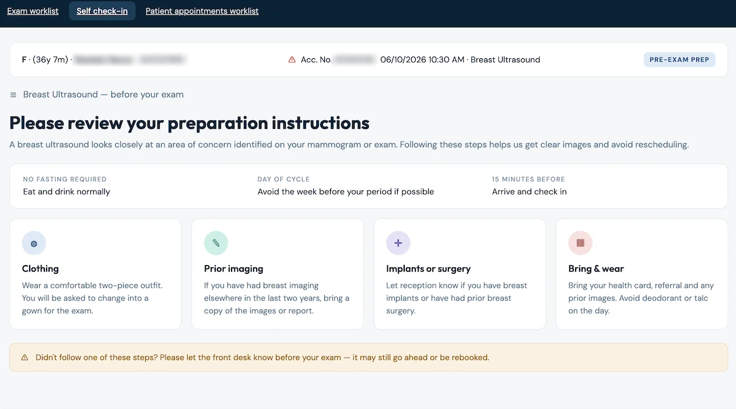Click the 'Acc. No.' label
Image resolution: width=736 pixels, height=409 pixels.
[x=316, y=59]
